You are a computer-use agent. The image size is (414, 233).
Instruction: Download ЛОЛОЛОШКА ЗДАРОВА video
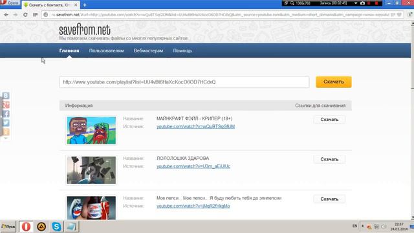pos(329,159)
